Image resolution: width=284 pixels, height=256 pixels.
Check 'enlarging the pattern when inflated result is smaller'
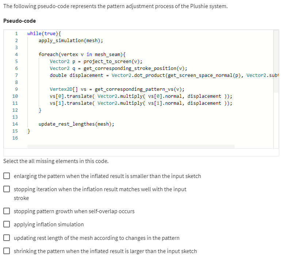click(7, 176)
